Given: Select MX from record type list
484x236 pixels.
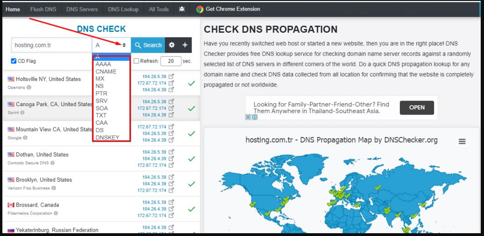Looking at the screenshot, I should pos(100,79).
